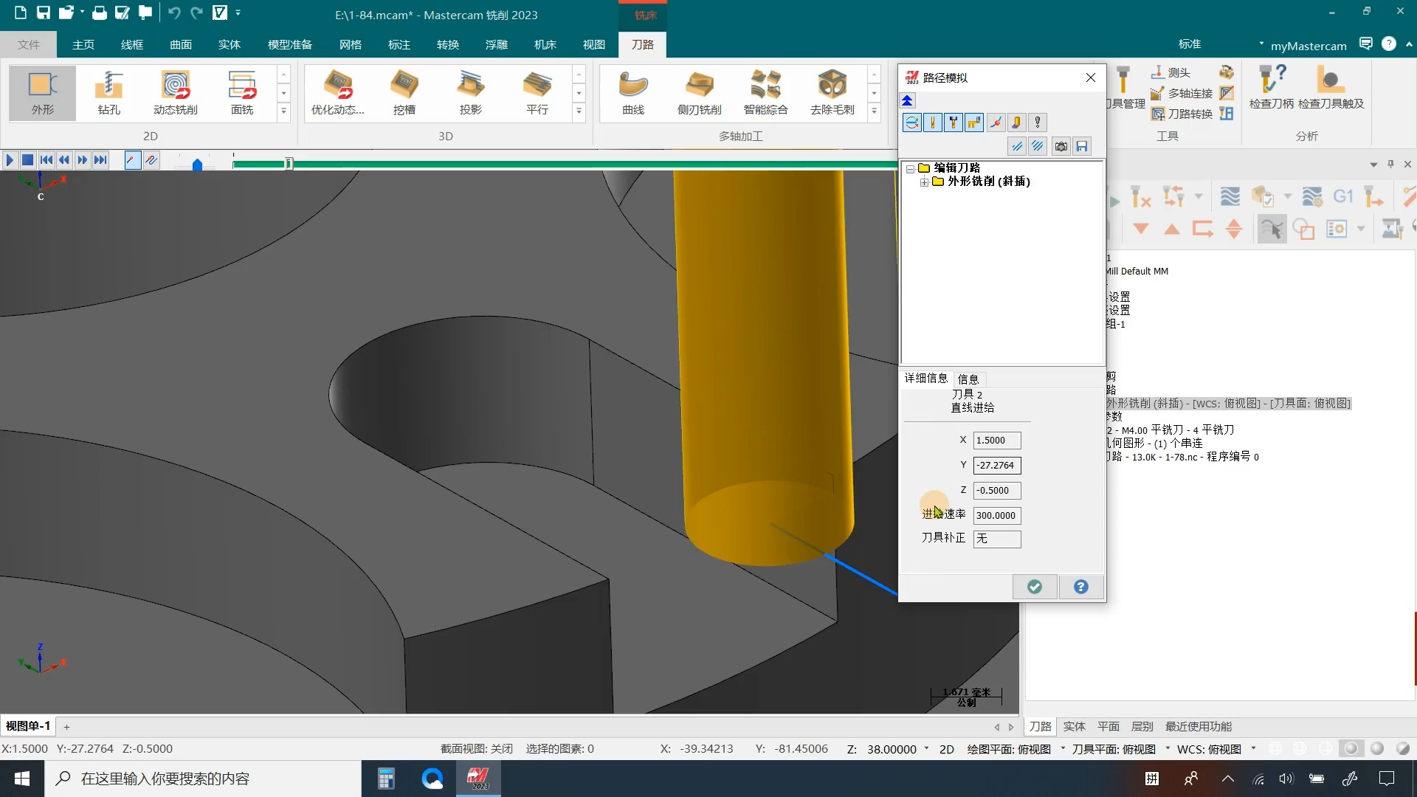Toggle the quick verify shading option
The width and height of the screenshot is (1417, 797).
pos(1016,123)
